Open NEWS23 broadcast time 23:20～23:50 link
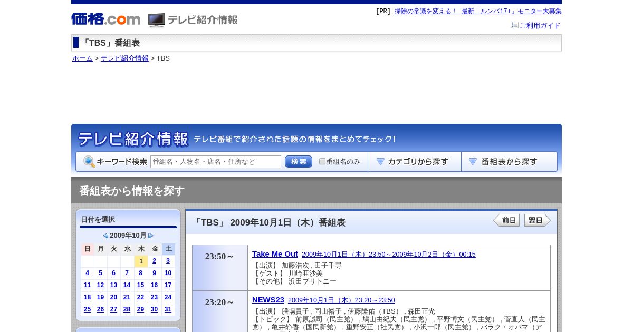Viewport: 633px width, 332px height. tap(341, 300)
